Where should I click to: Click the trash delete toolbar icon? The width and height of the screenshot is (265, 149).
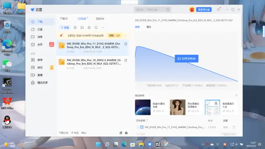coord(89,28)
